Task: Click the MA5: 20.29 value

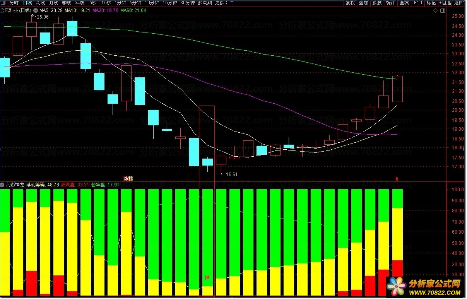Action: tap(51, 10)
